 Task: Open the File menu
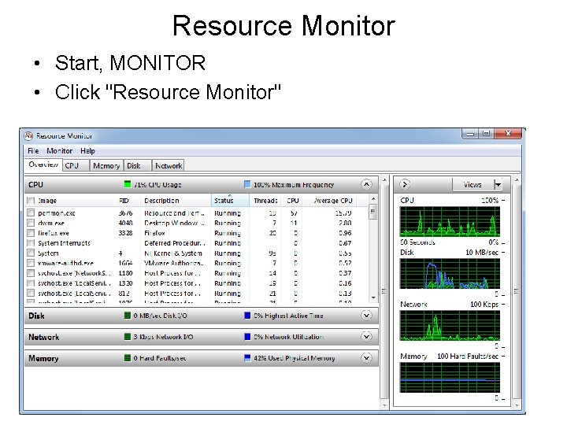click(33, 150)
